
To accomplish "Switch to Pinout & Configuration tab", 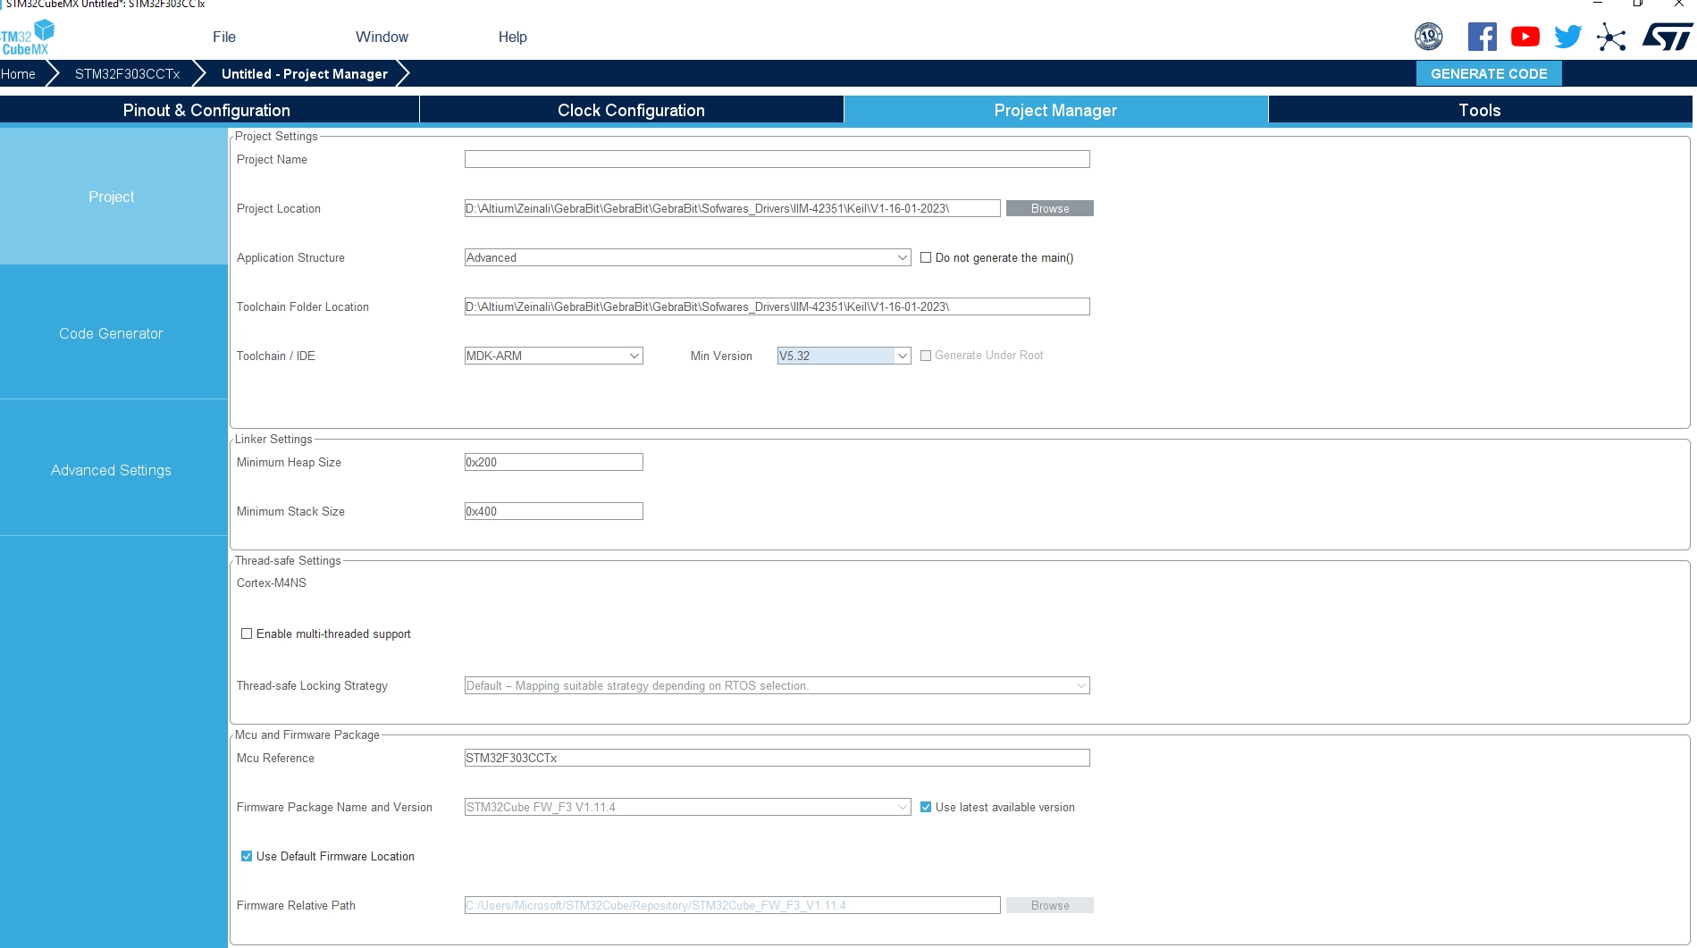I will (207, 110).
